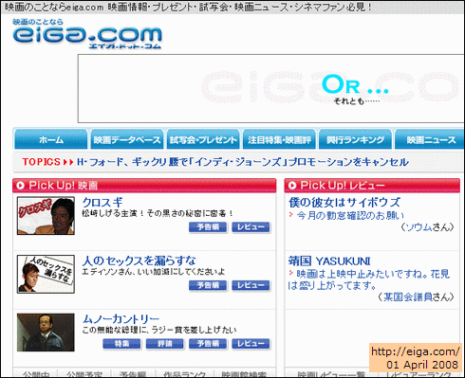Screen dimensions: 465x378
Task: Click the Pick Up! レビュー header icon
Action: tap(292, 186)
